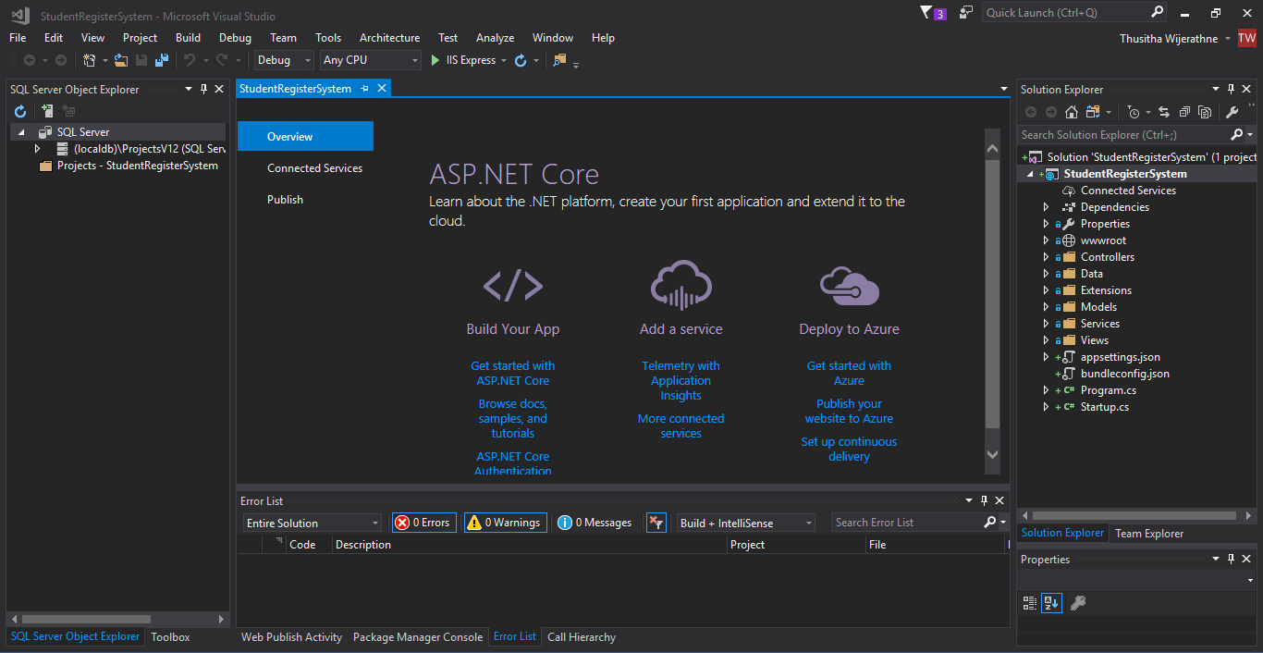Click the Add a service cloud icon
This screenshot has height=653, width=1263.
tap(681, 285)
